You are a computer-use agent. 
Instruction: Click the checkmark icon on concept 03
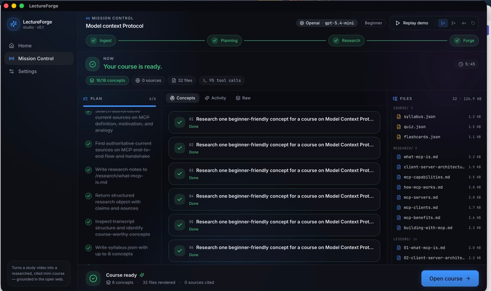point(179,174)
